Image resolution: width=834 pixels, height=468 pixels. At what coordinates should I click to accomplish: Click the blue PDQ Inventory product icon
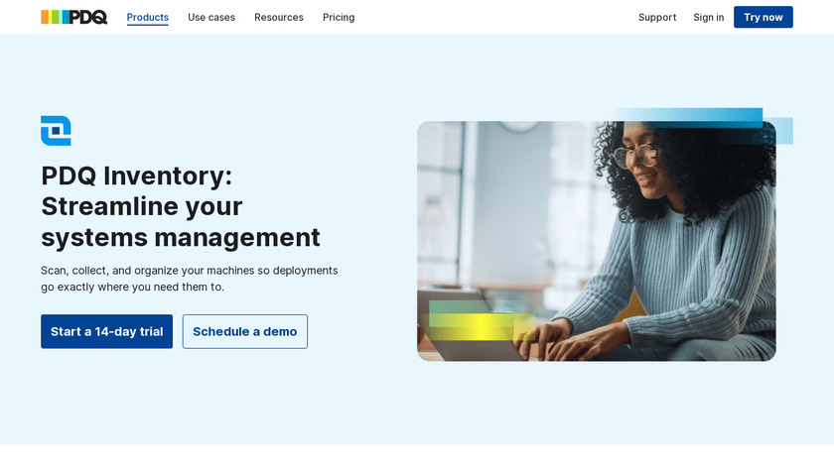pos(56,131)
